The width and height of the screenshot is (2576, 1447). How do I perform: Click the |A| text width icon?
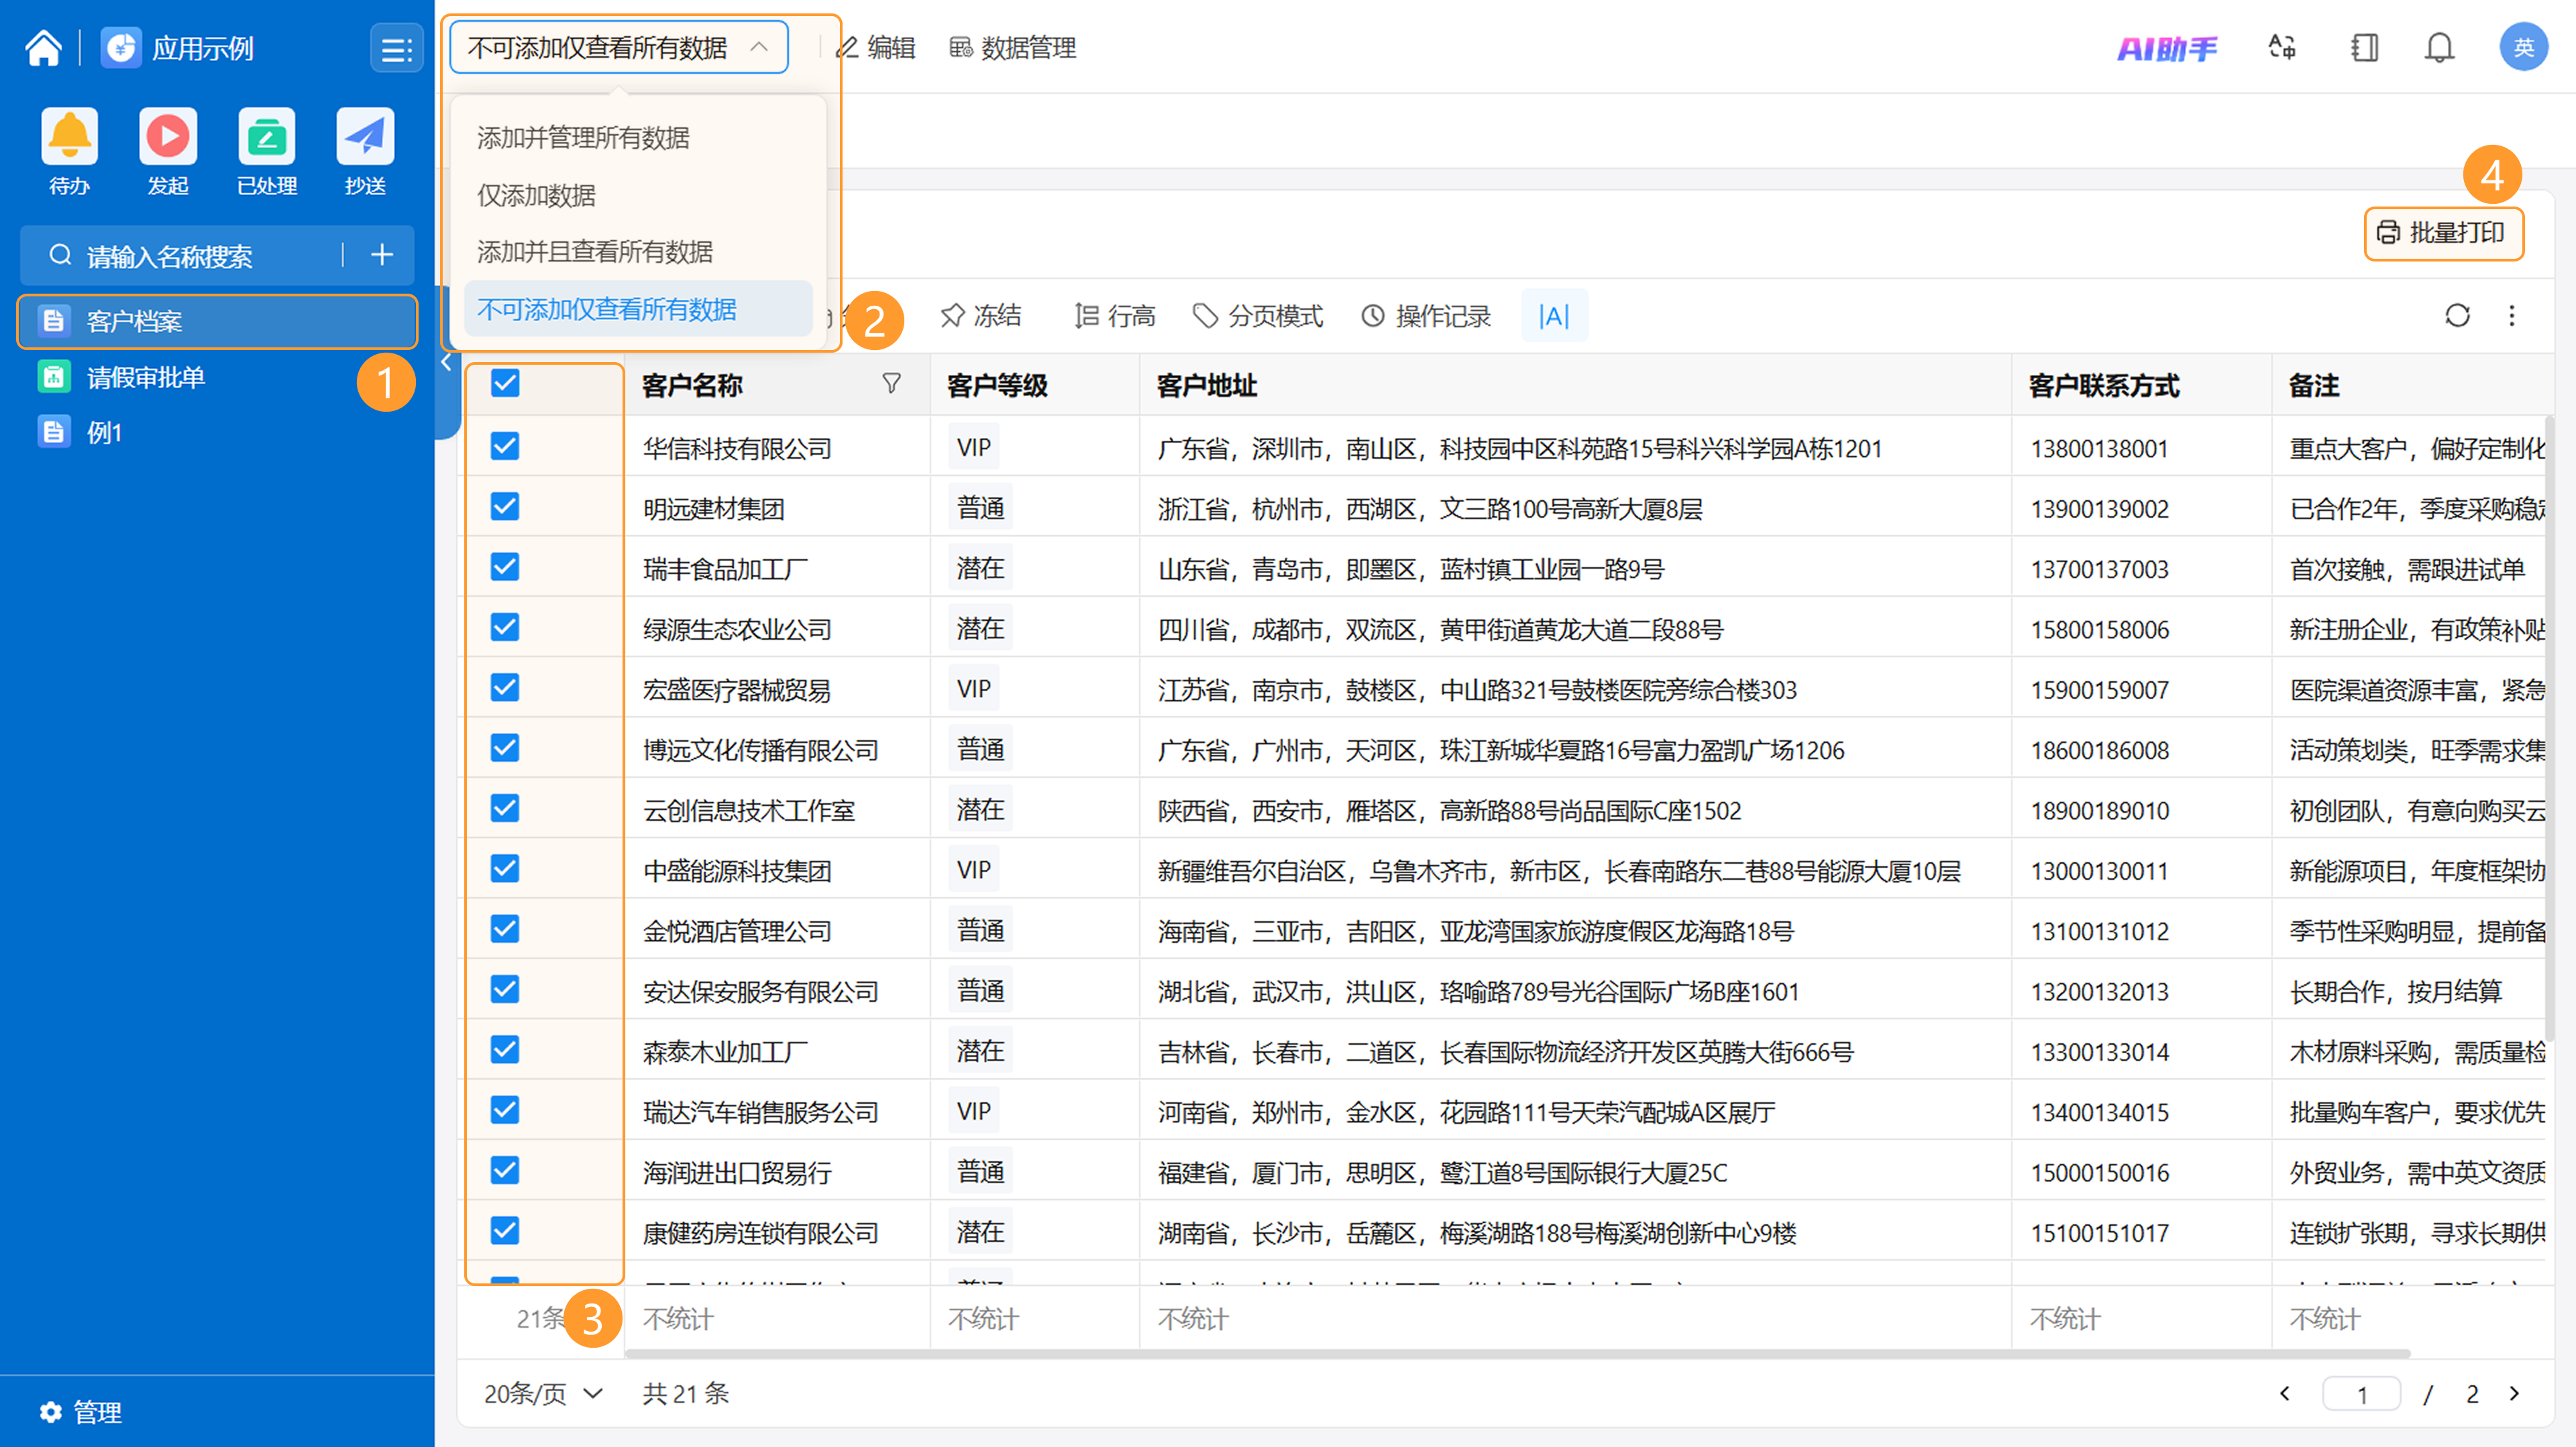click(1554, 316)
